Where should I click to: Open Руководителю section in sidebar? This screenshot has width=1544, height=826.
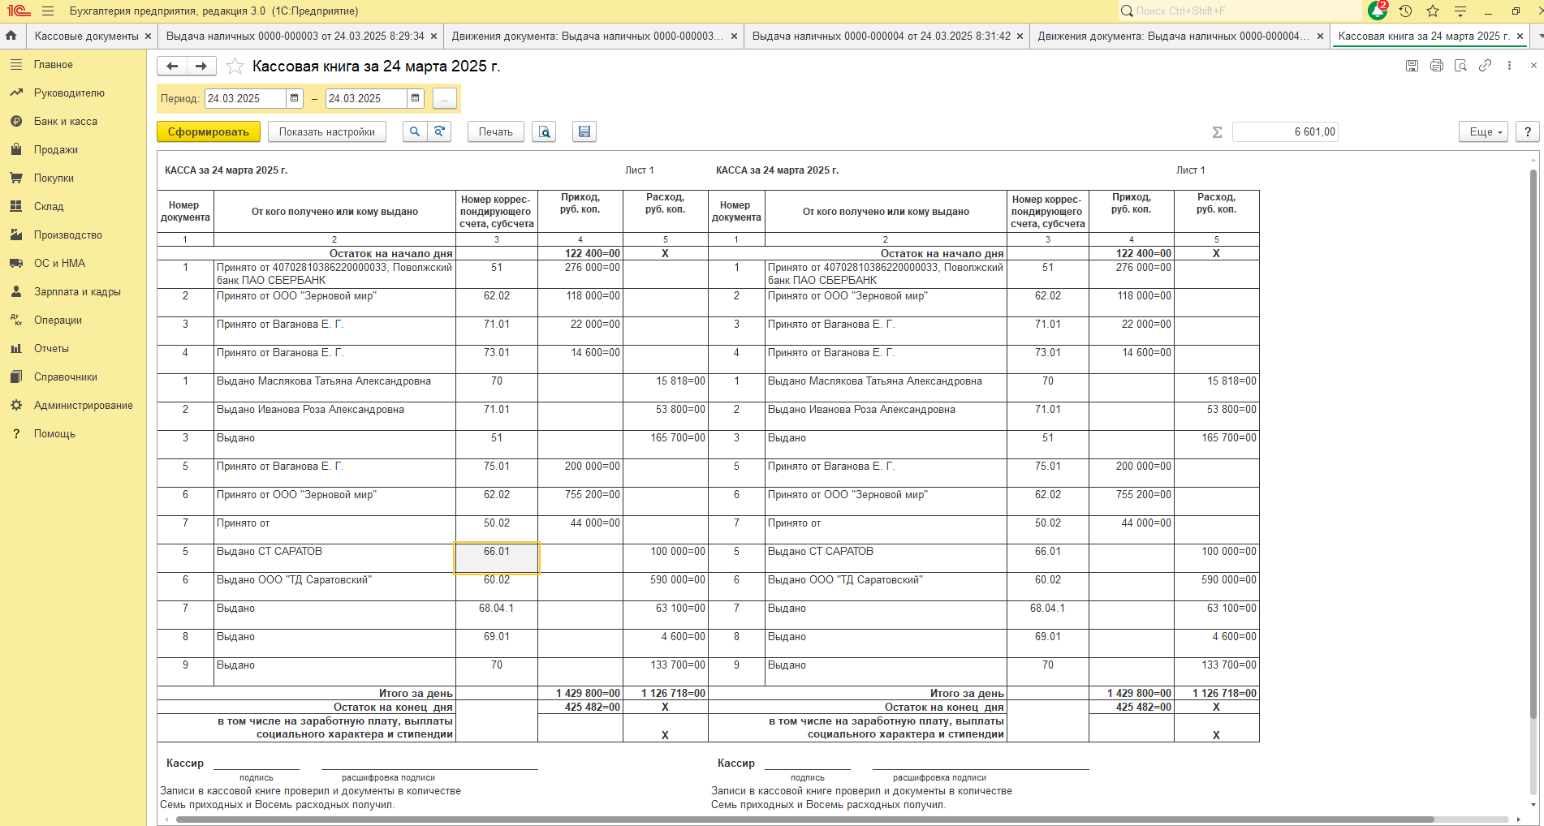(x=69, y=92)
